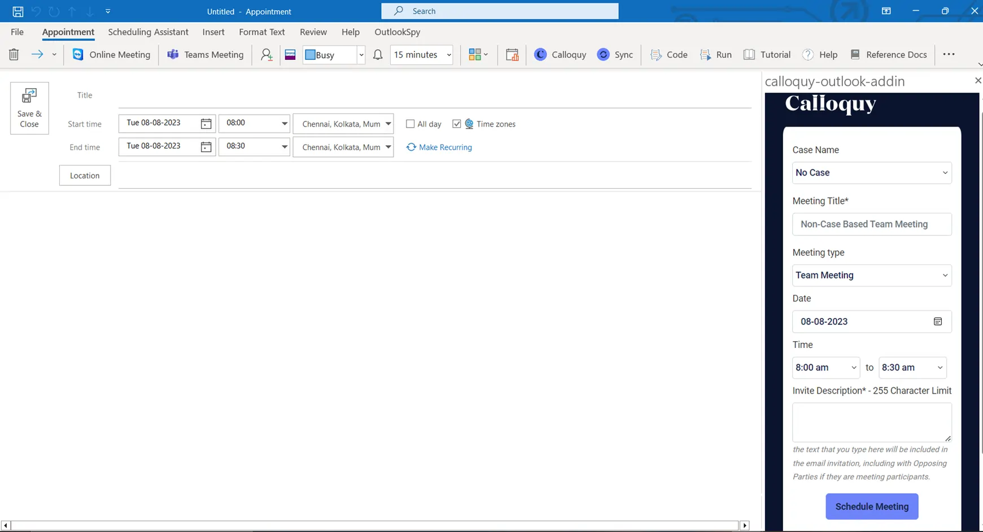
Task: Click the Sync button in ribbon
Action: pyautogui.click(x=615, y=55)
